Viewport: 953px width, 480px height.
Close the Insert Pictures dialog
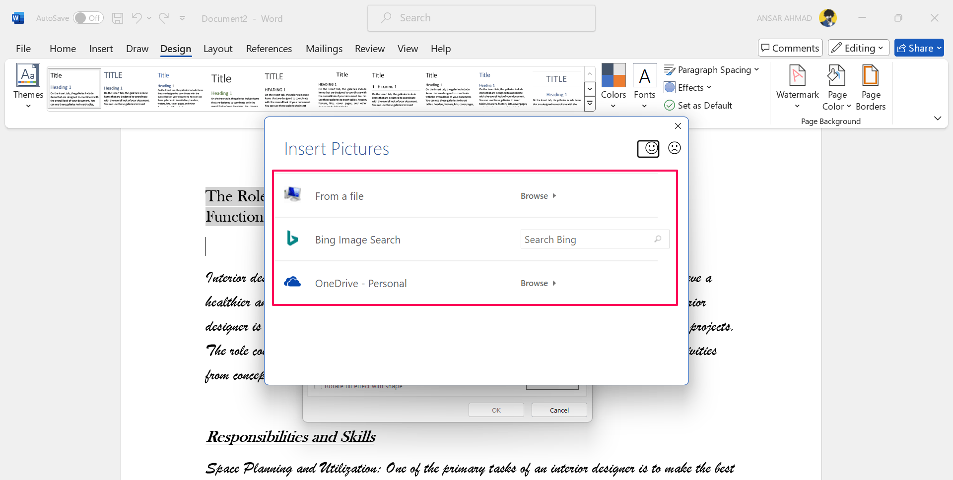[x=678, y=126]
